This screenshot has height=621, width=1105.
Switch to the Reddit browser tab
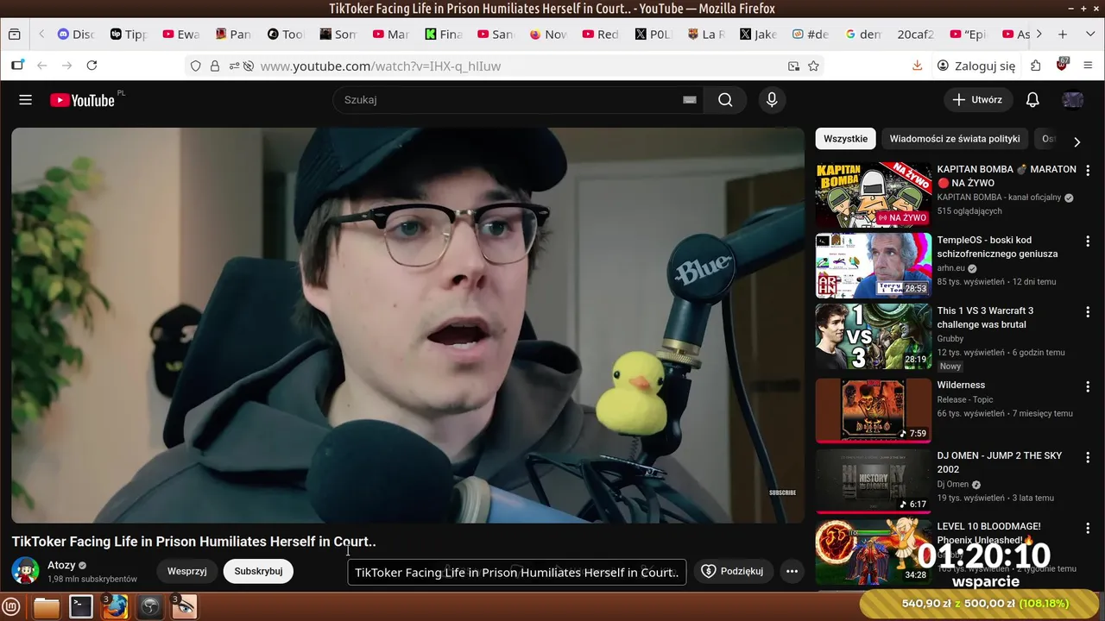click(x=601, y=34)
